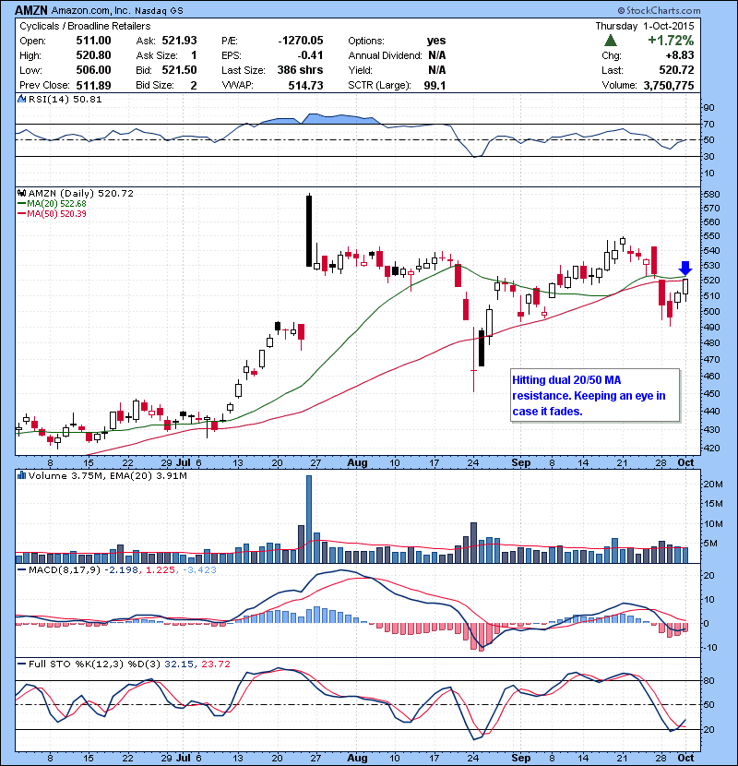The image size is (738, 766).
Task: Click the Open value 511.00
Action: (93, 41)
